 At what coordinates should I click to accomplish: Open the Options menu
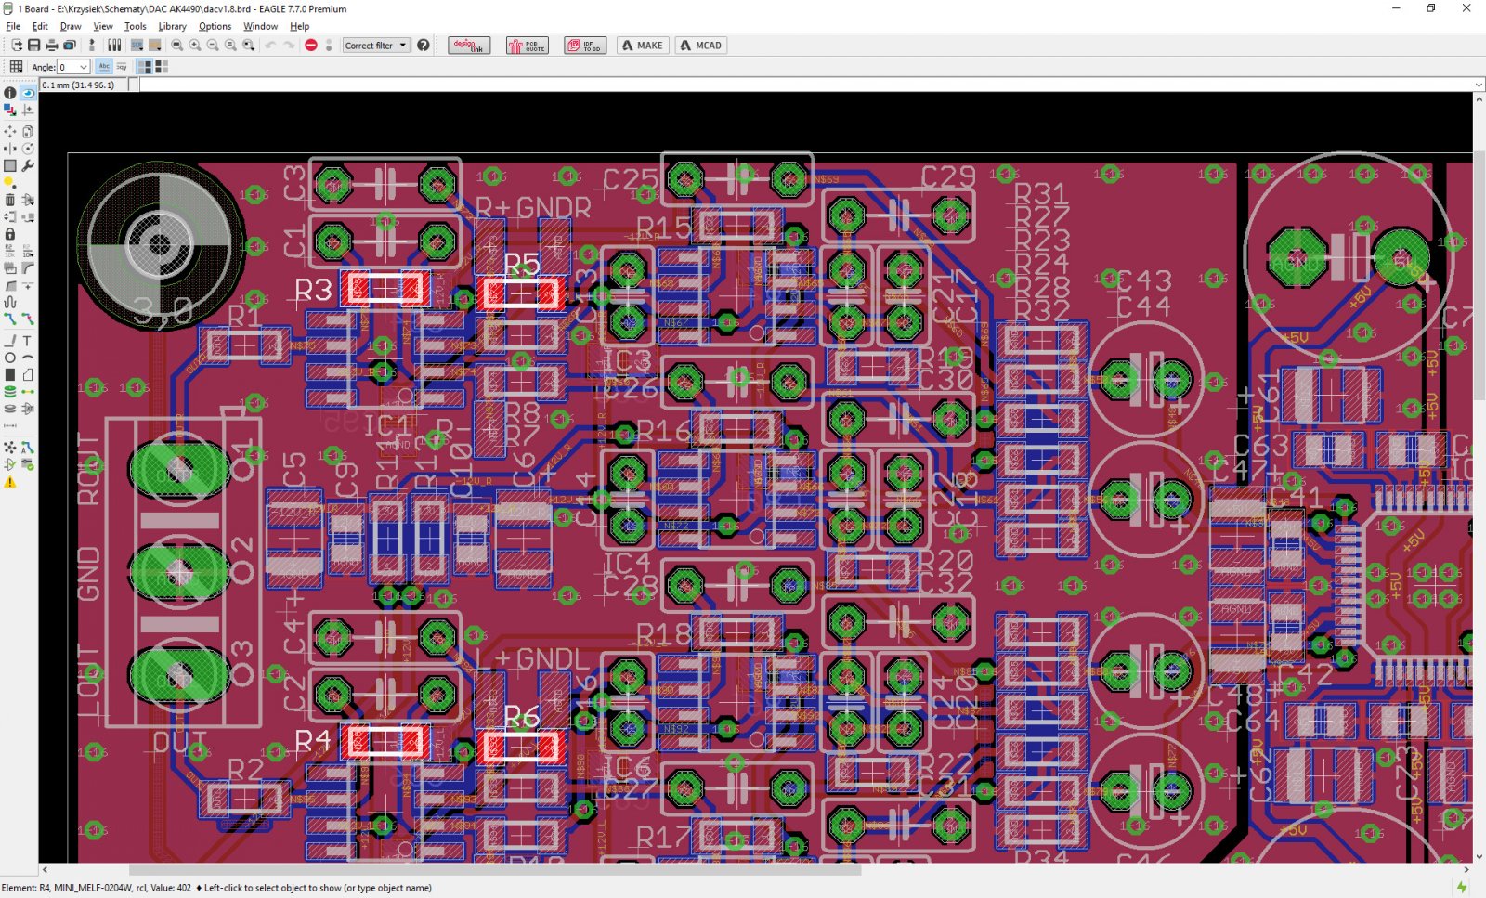click(x=215, y=26)
